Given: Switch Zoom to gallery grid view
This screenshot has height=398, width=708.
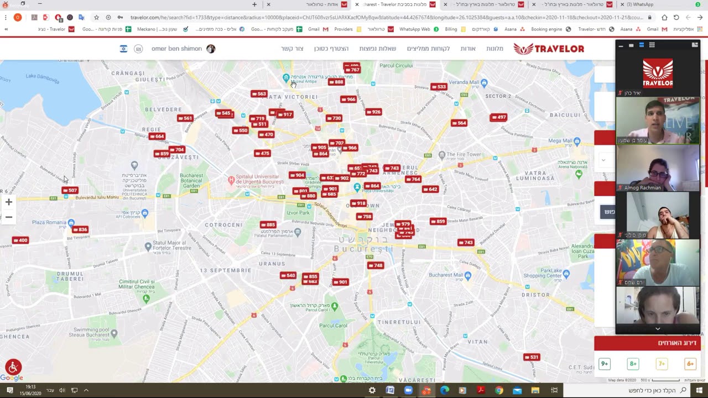Looking at the screenshot, I should (x=652, y=45).
